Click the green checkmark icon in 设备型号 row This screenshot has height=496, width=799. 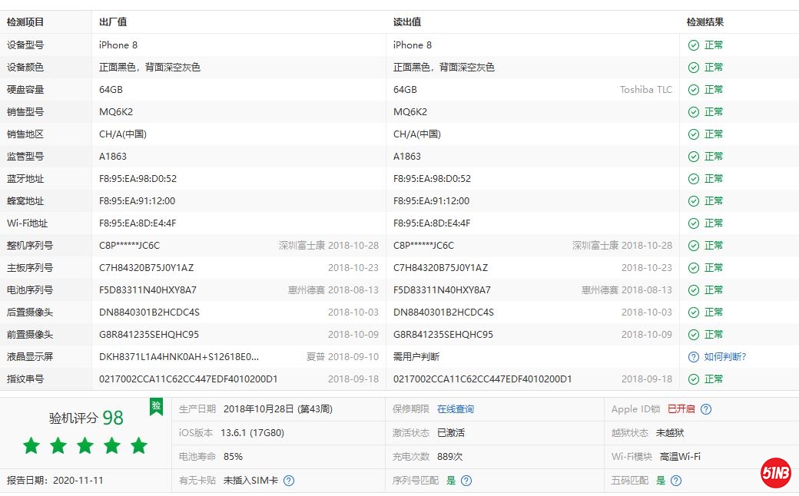pos(694,45)
